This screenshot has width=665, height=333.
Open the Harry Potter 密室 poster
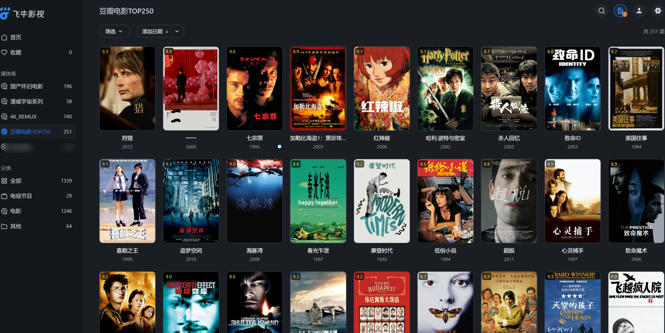point(445,88)
